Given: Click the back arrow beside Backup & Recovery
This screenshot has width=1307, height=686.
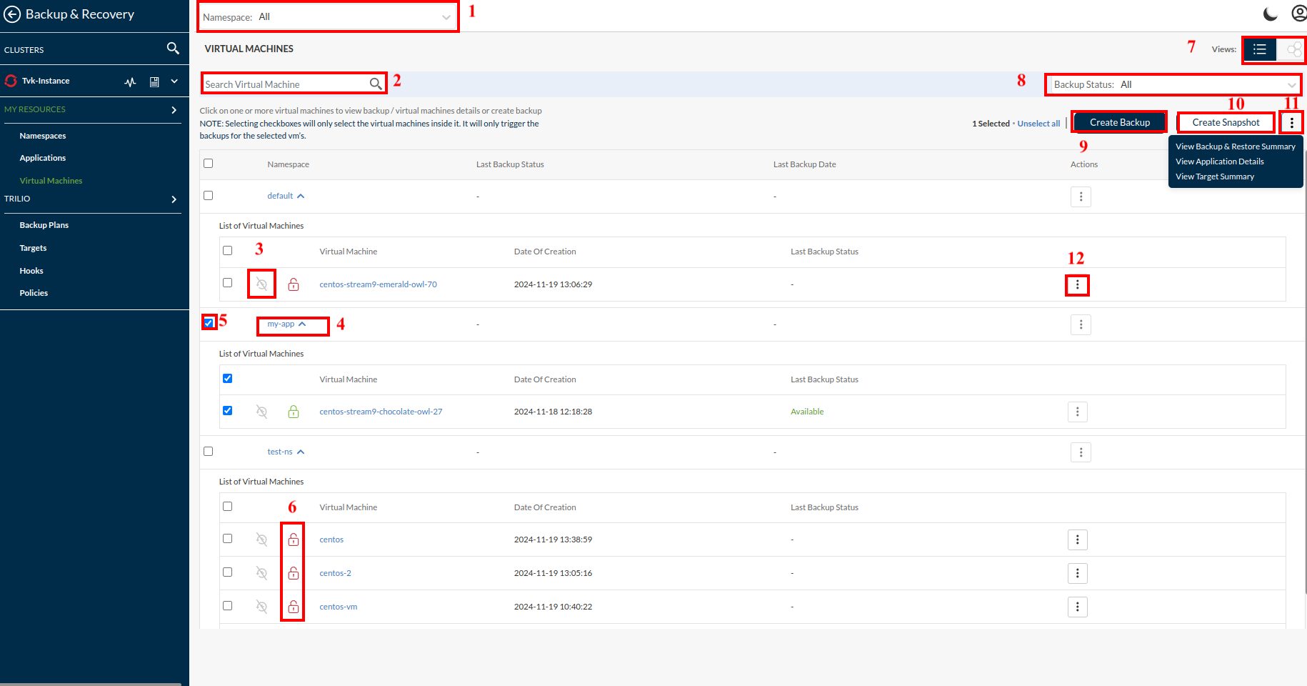Looking at the screenshot, I should coord(12,14).
